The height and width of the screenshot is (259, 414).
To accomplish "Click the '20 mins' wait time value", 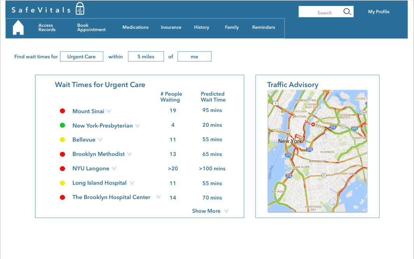I will 212,125.
